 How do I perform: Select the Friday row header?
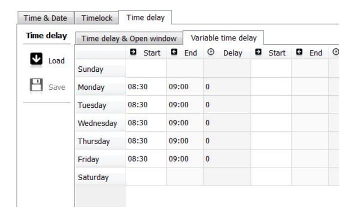[x=100, y=159]
